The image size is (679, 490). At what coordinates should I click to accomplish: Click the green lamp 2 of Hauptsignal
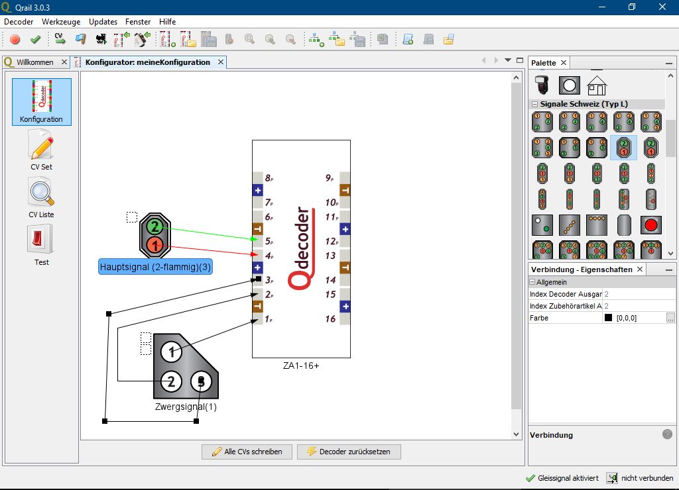coord(154,226)
